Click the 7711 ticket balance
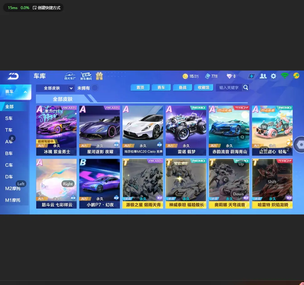 point(214,76)
